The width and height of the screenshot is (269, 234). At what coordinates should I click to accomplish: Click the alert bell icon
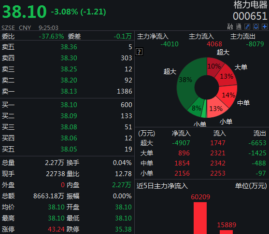pos(256,27)
